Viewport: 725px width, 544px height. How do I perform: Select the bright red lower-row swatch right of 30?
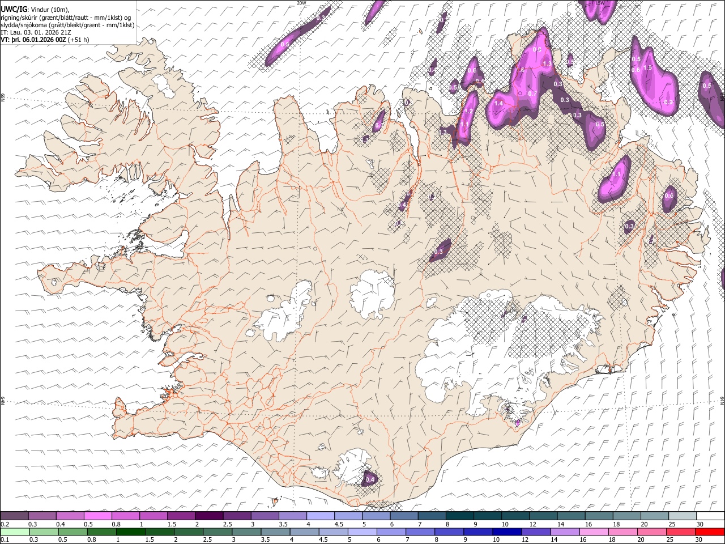pyautogui.click(x=710, y=532)
